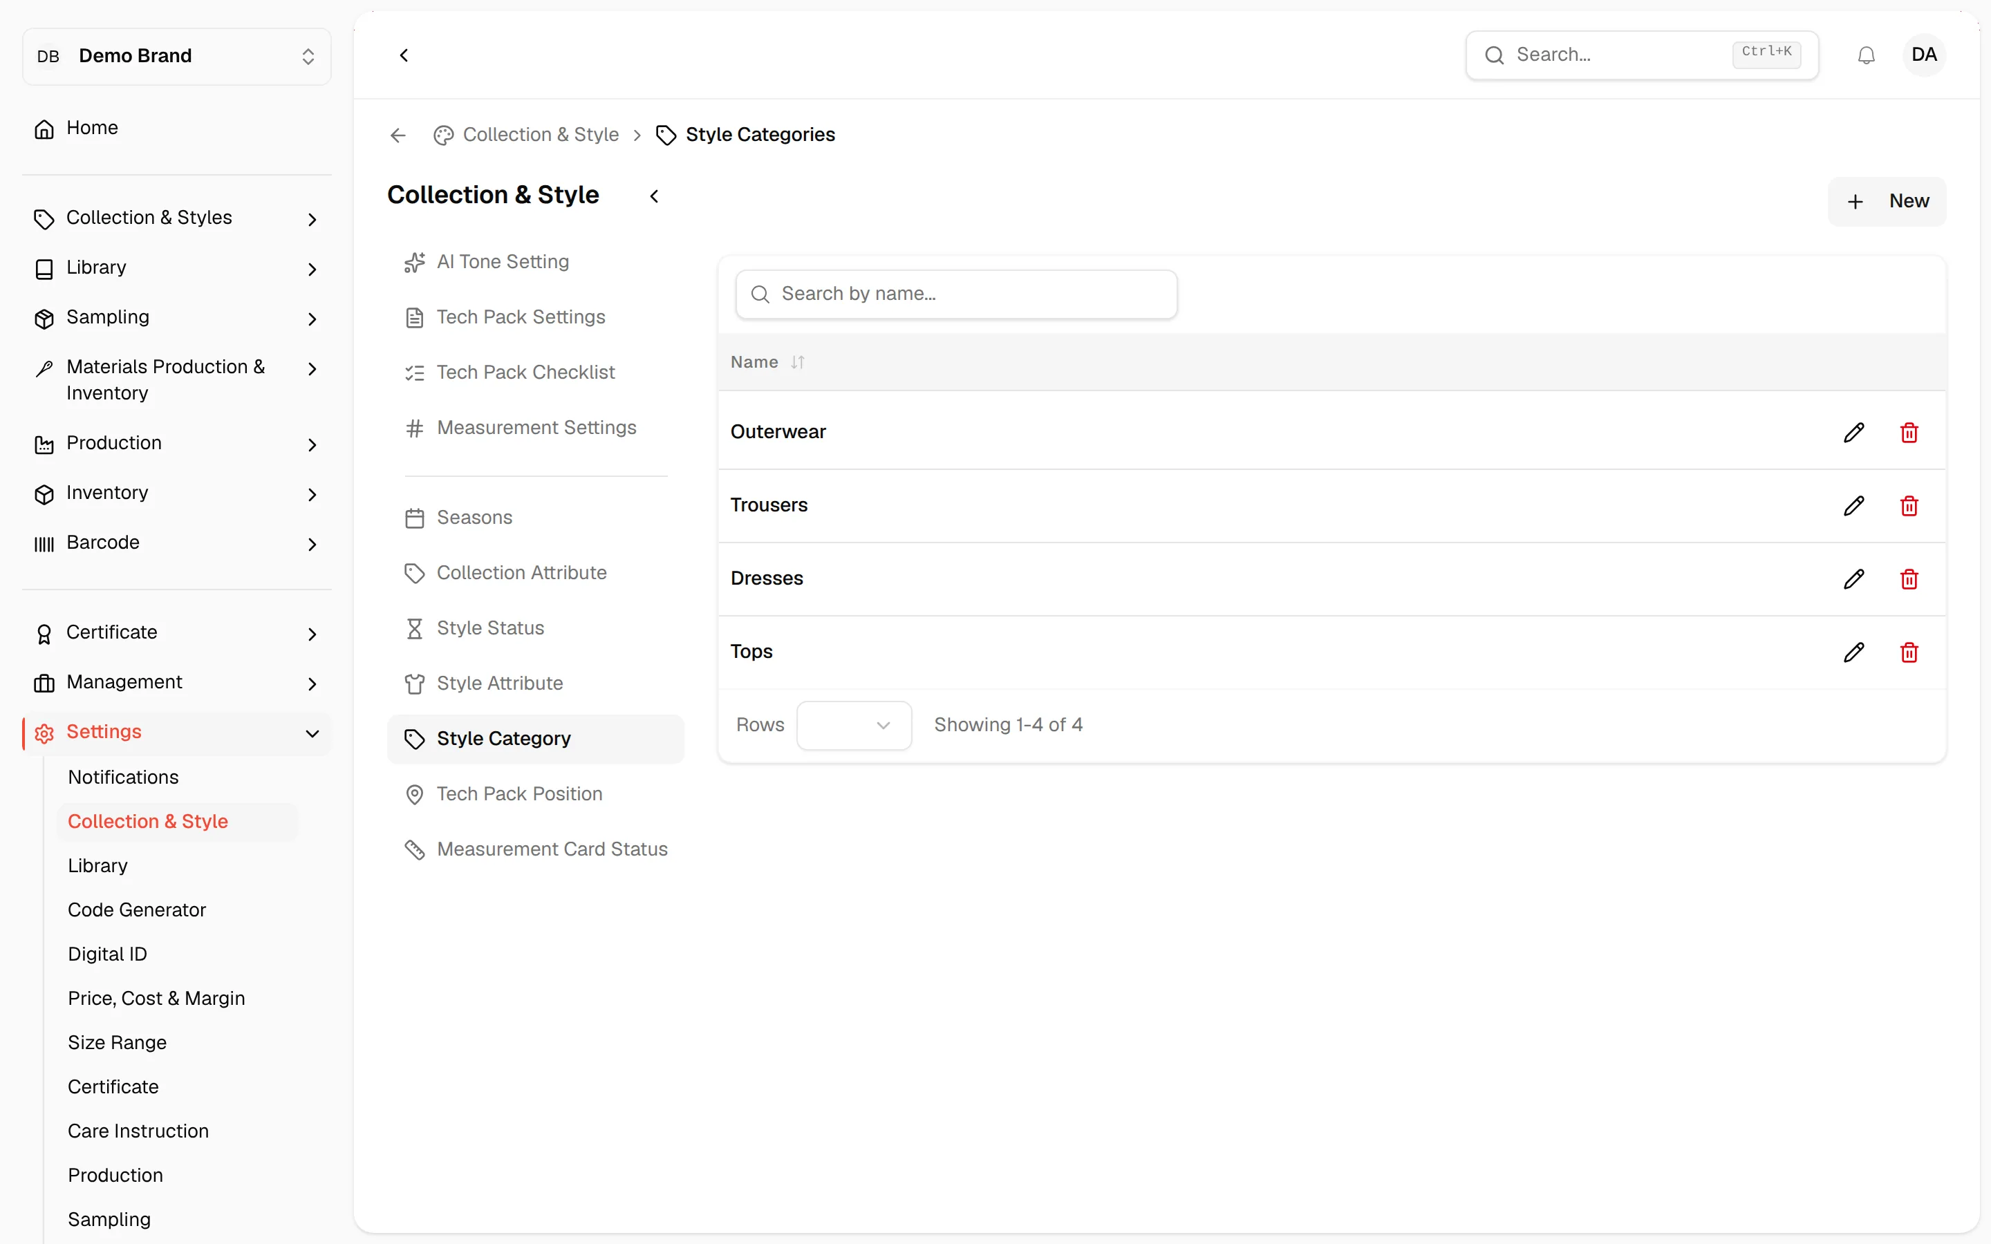This screenshot has height=1244, width=1991.
Task: Go back using breadcrumb arrow
Action: [x=398, y=135]
